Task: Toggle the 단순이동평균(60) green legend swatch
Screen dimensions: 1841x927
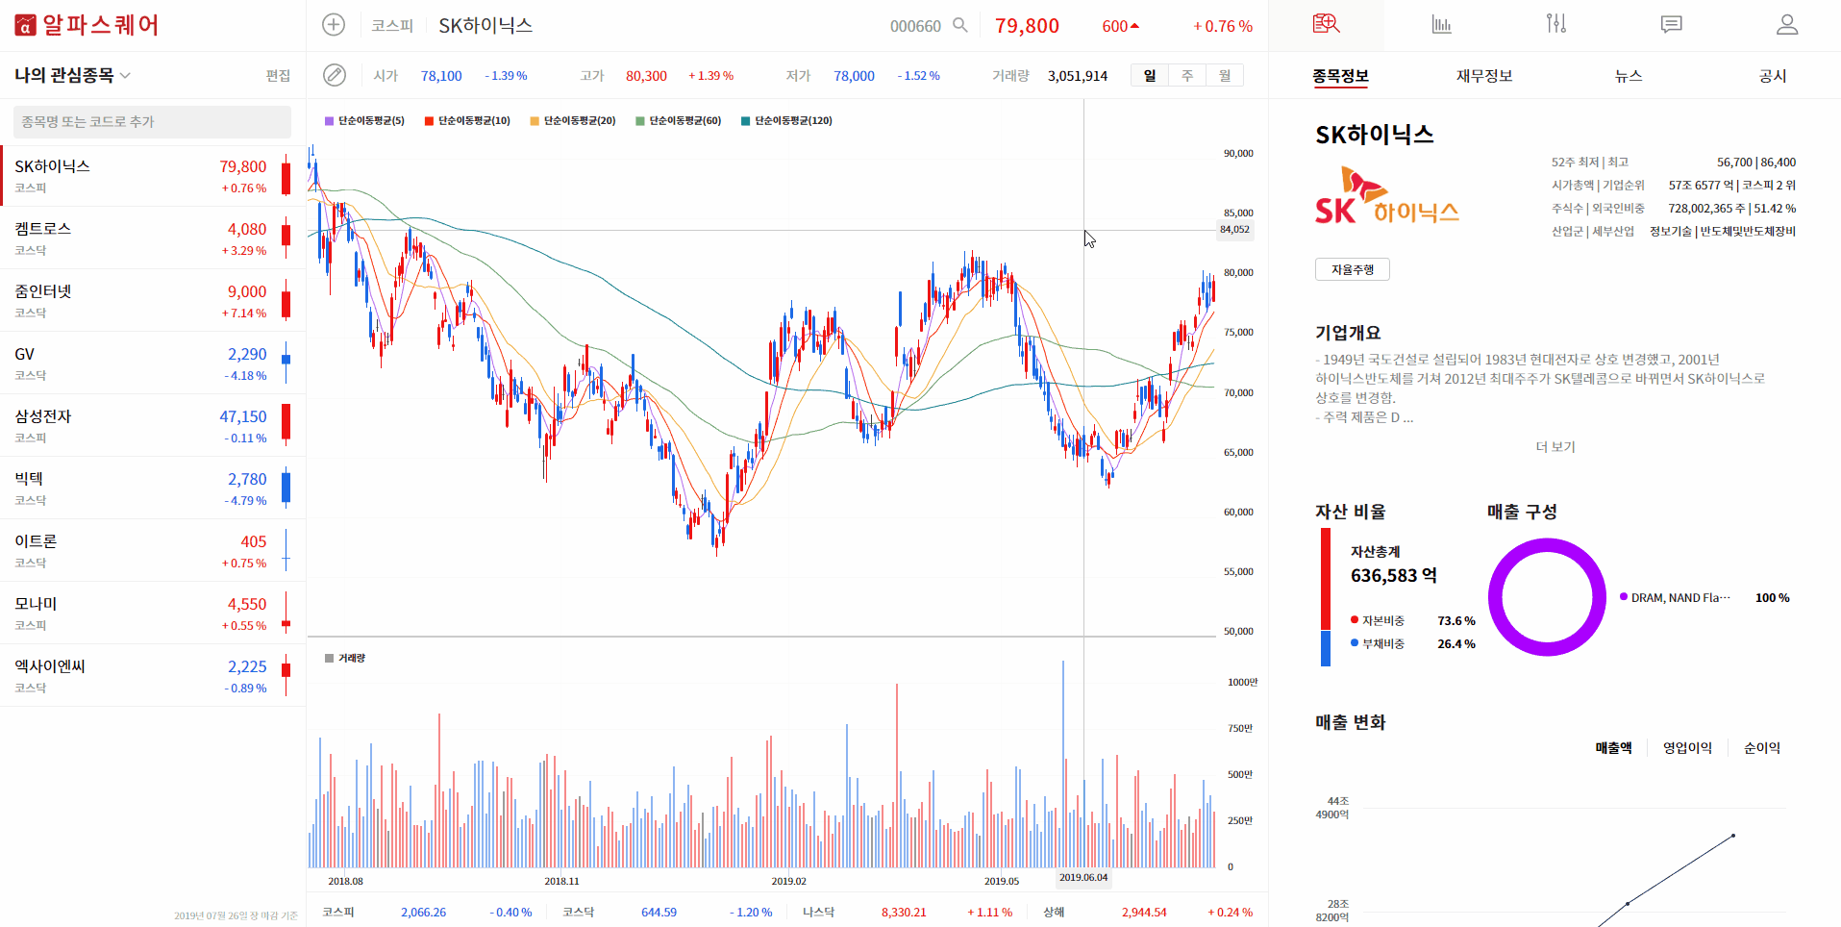Action: click(640, 121)
